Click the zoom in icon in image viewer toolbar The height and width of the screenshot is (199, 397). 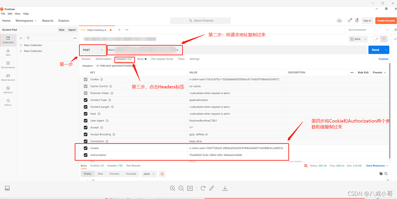click(172, 188)
